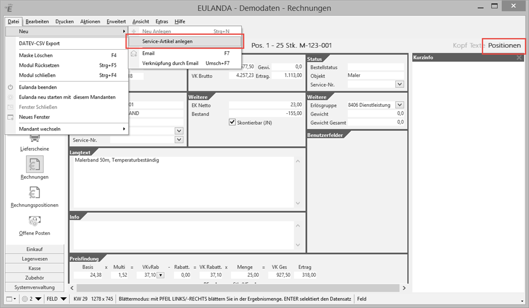Expand the Lagerwesen sidebar group
This screenshot has height=308, width=529.
[x=34, y=259]
